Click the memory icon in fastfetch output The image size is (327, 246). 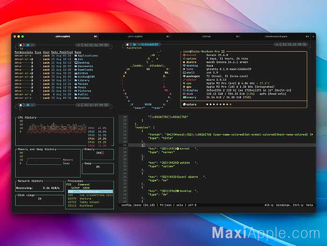pyautogui.click(x=185, y=97)
